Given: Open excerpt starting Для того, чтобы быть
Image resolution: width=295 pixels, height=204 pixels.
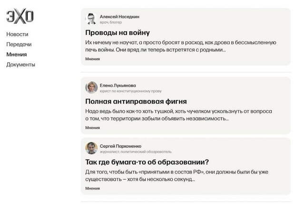Looking at the screenshot, I should point(177,176).
